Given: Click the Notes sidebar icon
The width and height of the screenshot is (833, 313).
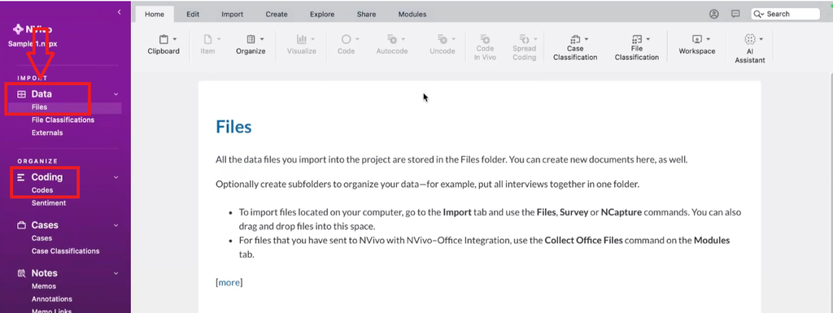Looking at the screenshot, I should [x=22, y=273].
